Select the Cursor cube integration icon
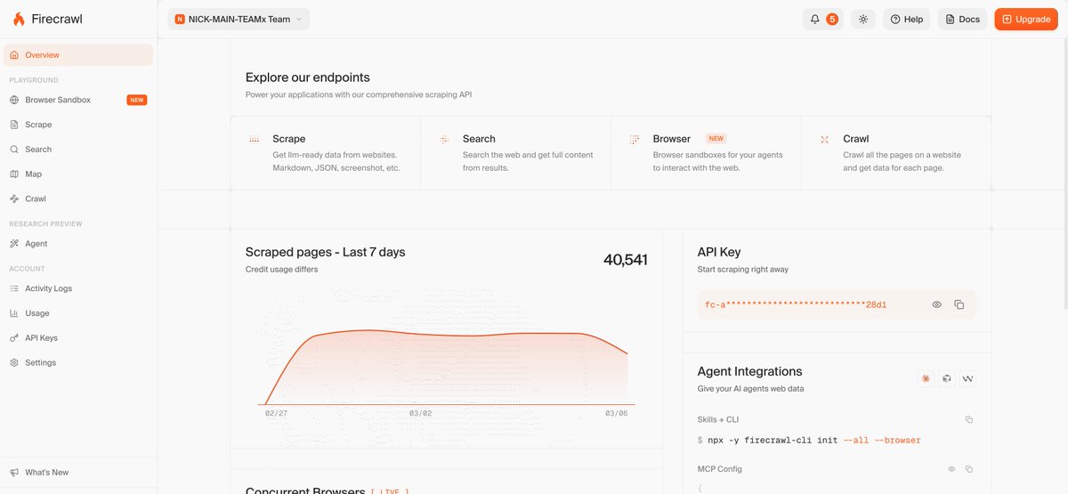 click(947, 379)
